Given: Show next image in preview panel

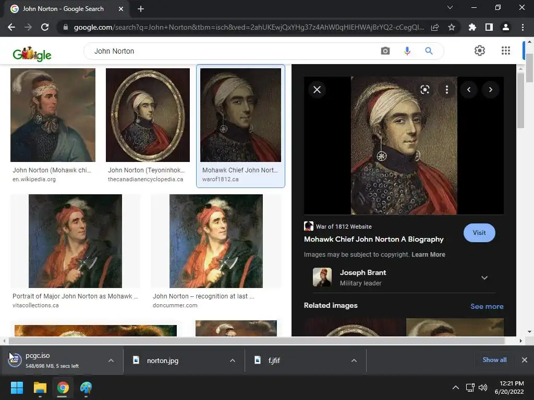Looking at the screenshot, I should point(490,90).
